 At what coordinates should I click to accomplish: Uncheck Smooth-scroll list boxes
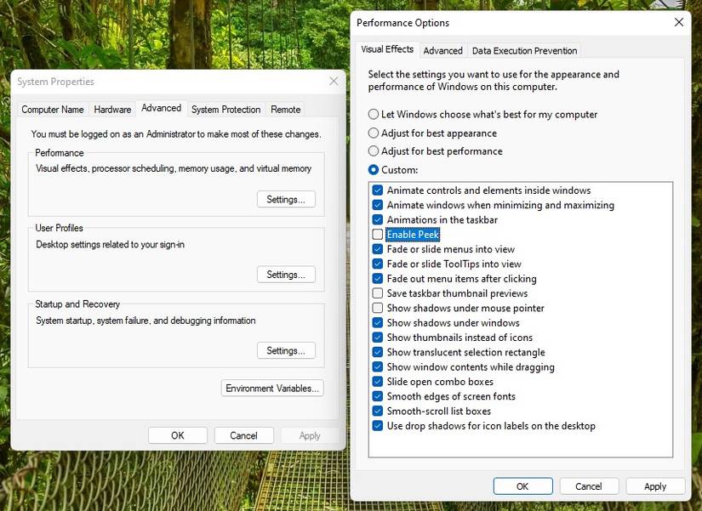pyautogui.click(x=378, y=412)
